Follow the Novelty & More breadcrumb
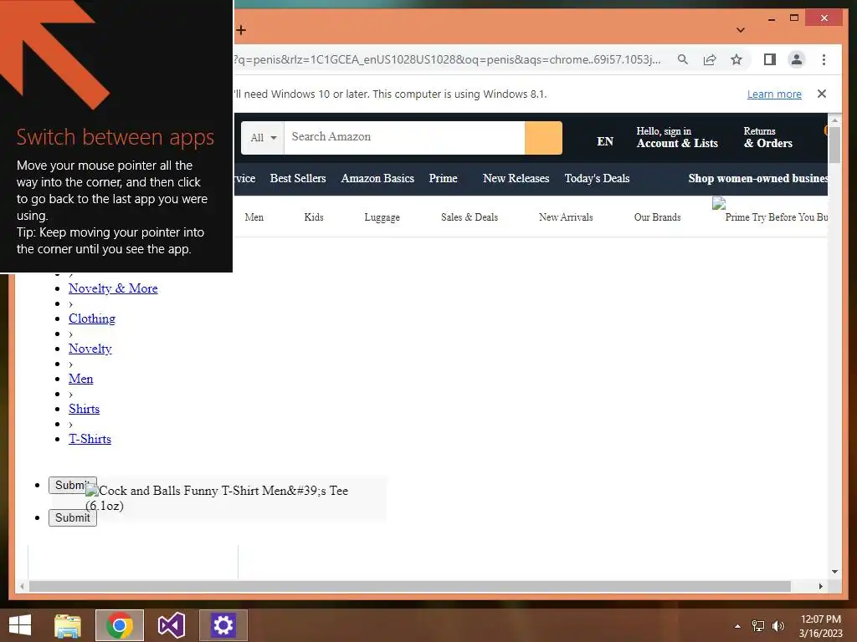This screenshot has height=642, width=857. 113,288
